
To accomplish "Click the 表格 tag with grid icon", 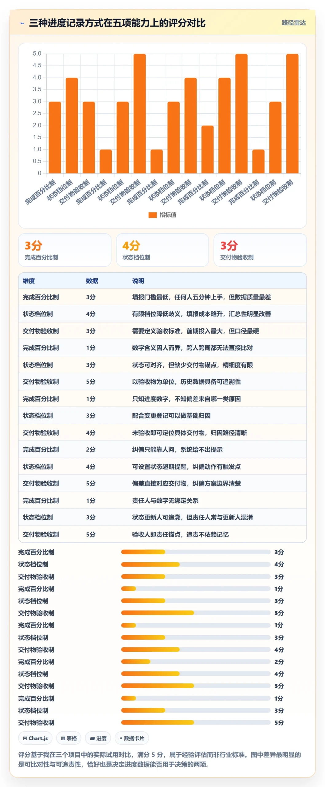I will [69, 738].
